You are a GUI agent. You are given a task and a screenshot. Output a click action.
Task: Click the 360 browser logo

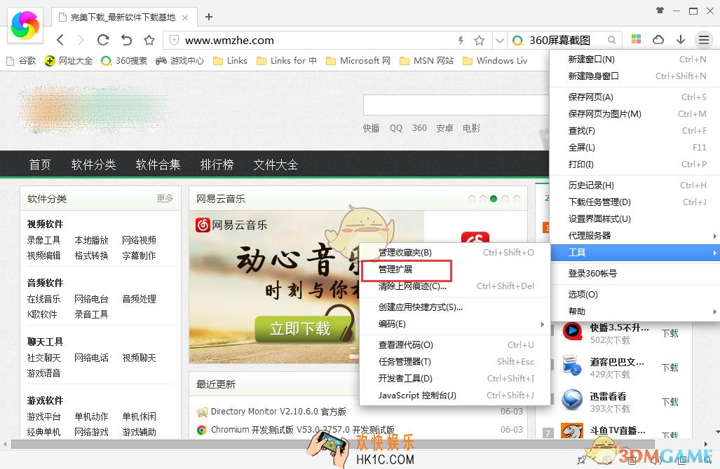pos(25,25)
